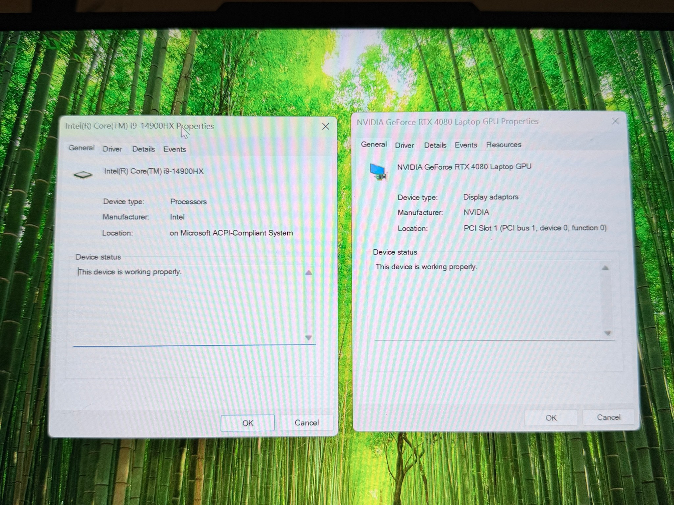Open the Events tab in NVIDIA Properties
Screen dimensions: 674x505
pyautogui.click(x=466, y=145)
